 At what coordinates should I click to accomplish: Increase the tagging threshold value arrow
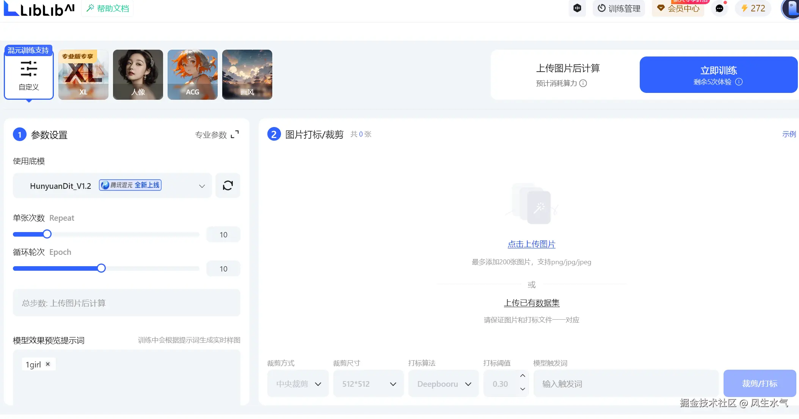[x=523, y=376]
